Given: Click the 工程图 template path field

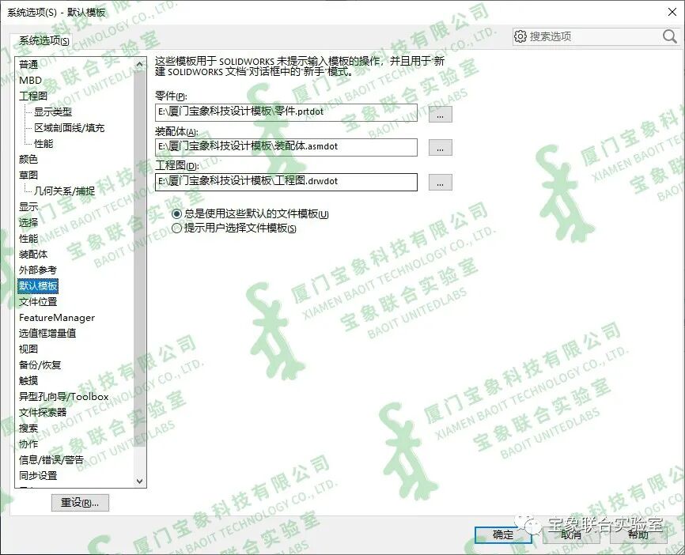Looking at the screenshot, I should pyautogui.click(x=286, y=182).
